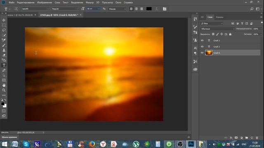Open the Окно menu

[118, 2]
